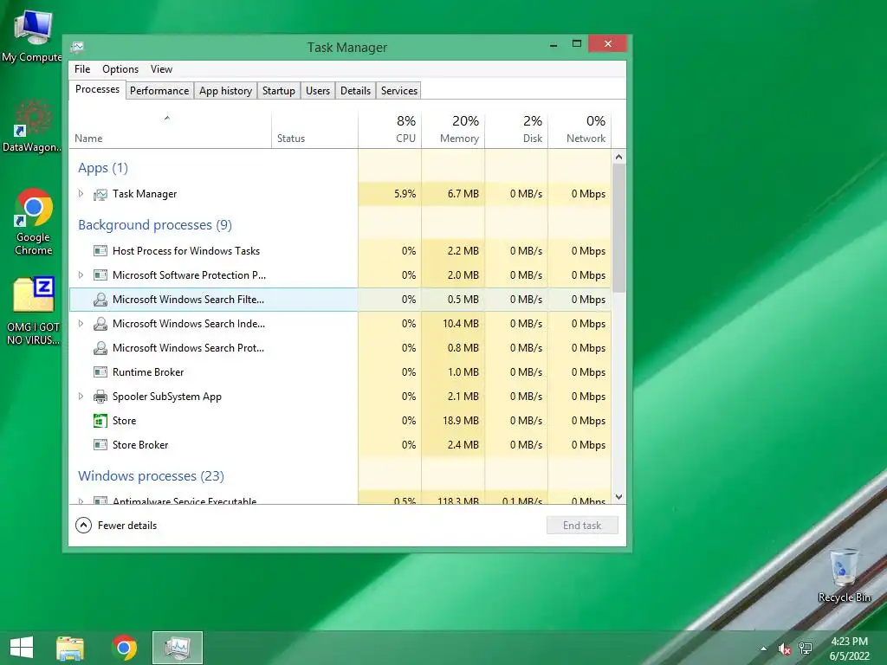Image resolution: width=887 pixels, height=665 pixels.
Task: Select DataWagon desktop shortcut
Action: 32,126
